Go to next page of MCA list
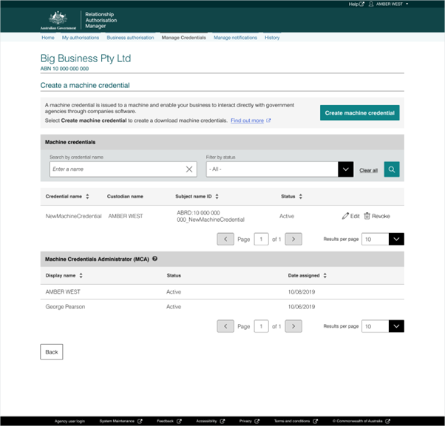445x426 pixels. click(293, 326)
